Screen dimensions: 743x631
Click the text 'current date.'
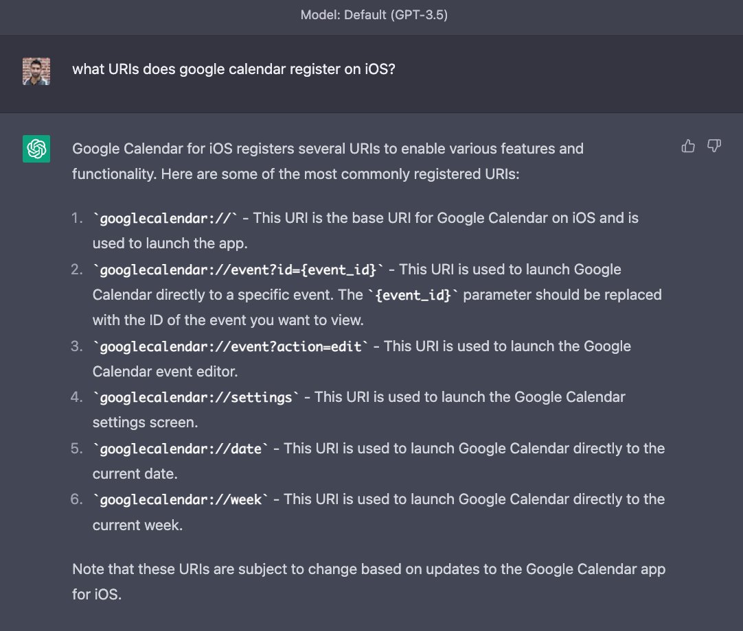pyautogui.click(x=135, y=474)
